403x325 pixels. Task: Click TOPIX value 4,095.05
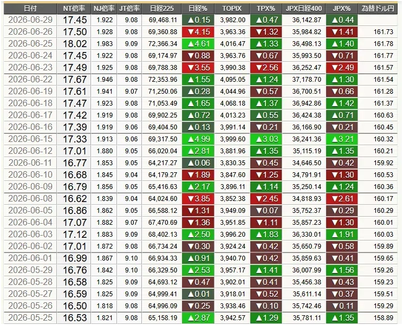tap(232, 80)
